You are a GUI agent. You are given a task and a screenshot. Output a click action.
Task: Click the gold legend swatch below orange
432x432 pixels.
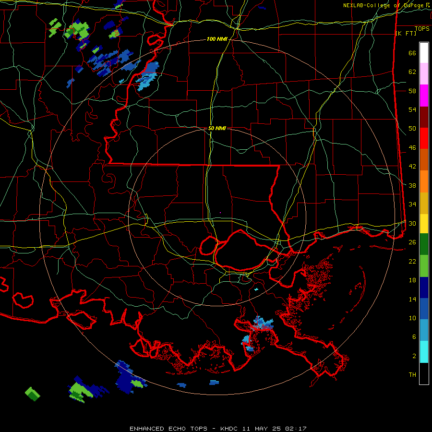(x=424, y=204)
